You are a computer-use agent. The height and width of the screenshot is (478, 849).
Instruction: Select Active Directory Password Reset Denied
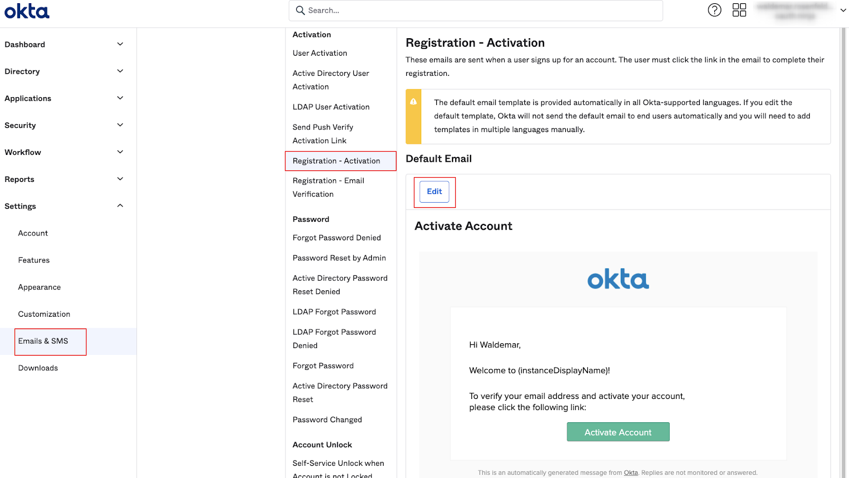tap(340, 285)
